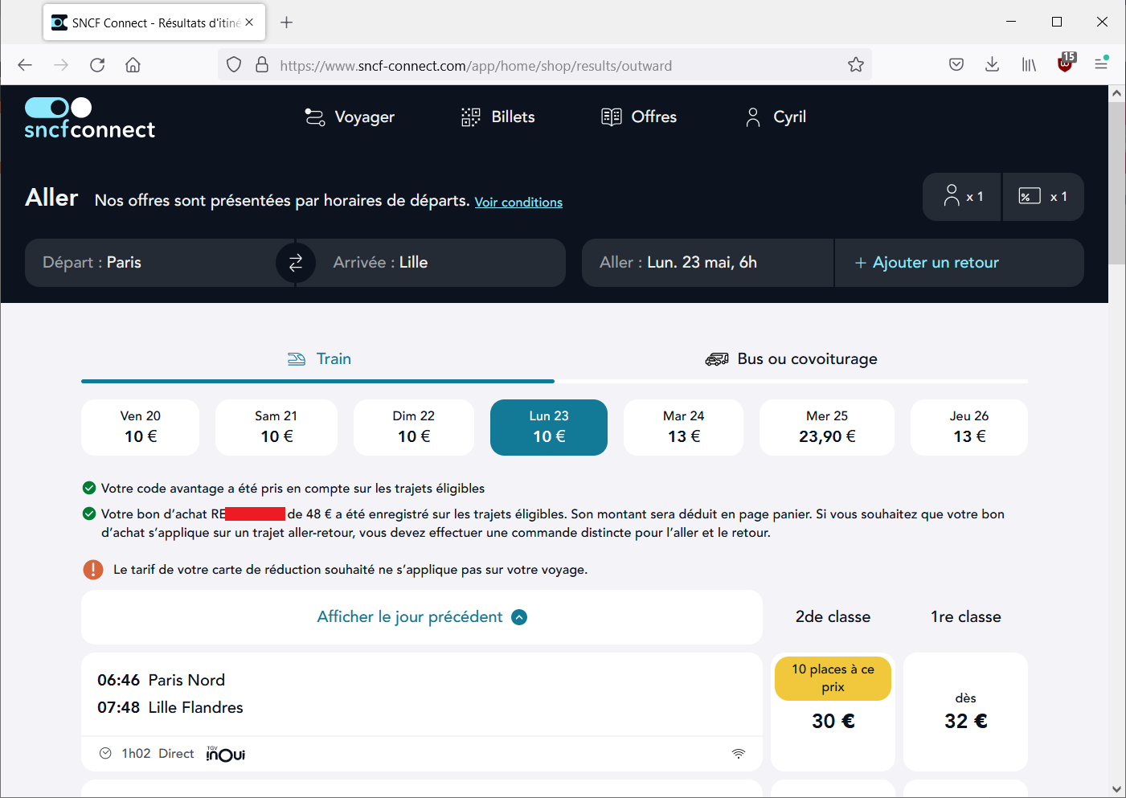Open the downloads panel

tap(993, 65)
